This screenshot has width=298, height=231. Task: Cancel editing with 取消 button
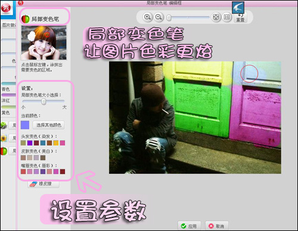coord(217,226)
